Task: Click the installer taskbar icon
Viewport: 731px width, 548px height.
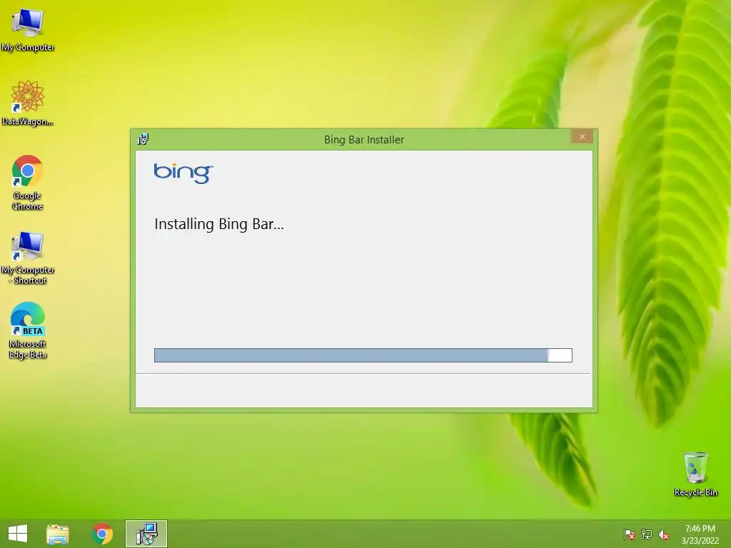Action: tap(146, 534)
